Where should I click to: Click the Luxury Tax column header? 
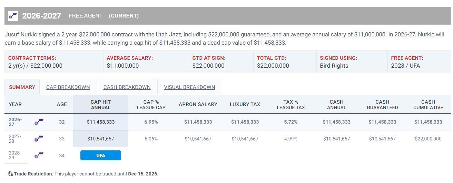pos(245,104)
